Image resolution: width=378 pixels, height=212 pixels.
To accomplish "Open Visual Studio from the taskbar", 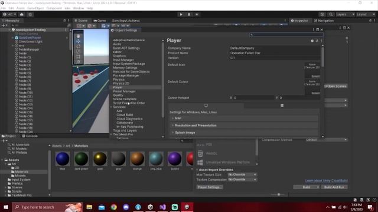I will 163,207.
